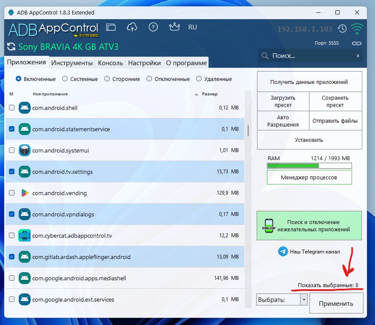
Task: Click the ADB AppControl title bar icon
Action: pos(11,12)
